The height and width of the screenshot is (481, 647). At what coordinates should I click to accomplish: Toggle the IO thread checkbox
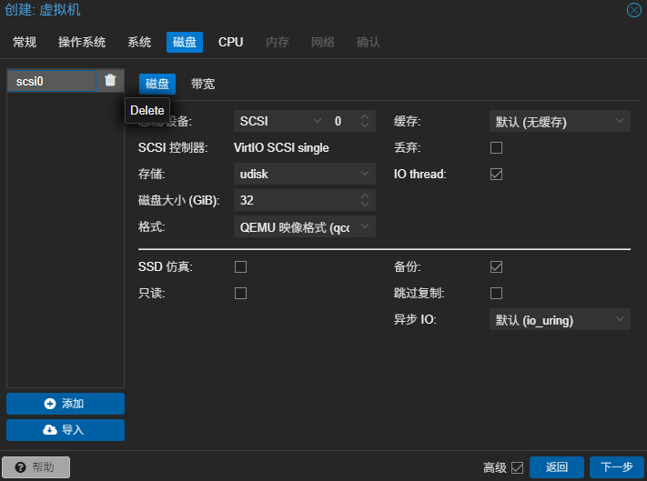(496, 174)
